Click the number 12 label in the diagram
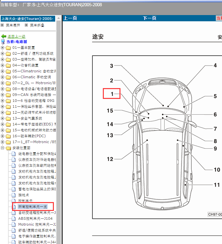 pos(110,159)
